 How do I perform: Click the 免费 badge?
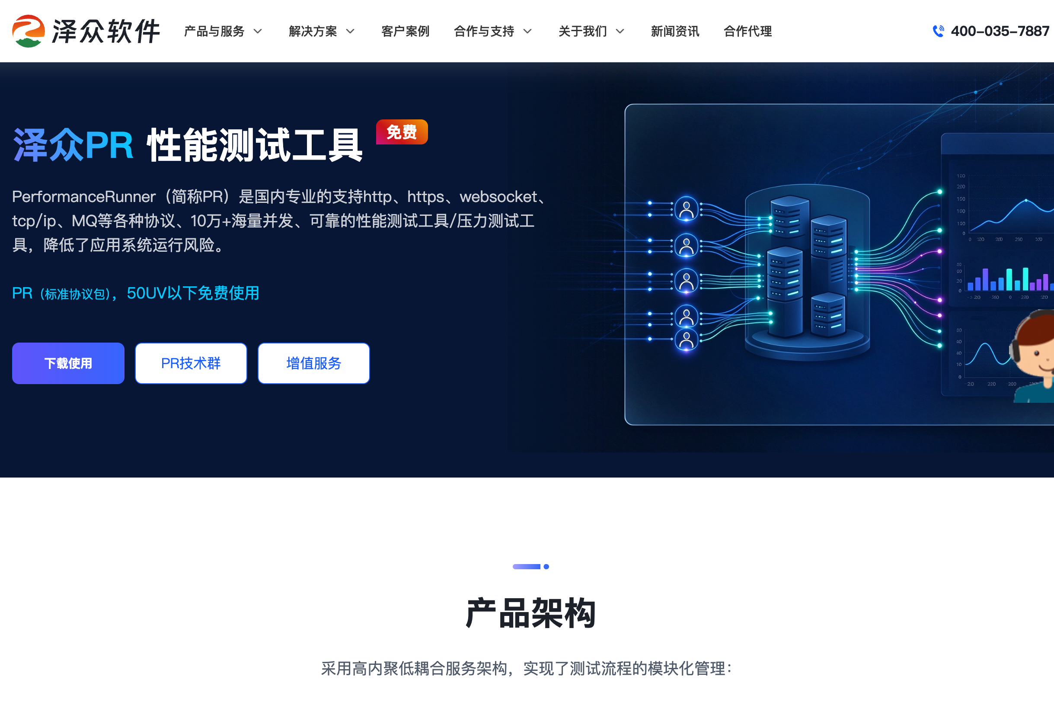pyautogui.click(x=402, y=132)
